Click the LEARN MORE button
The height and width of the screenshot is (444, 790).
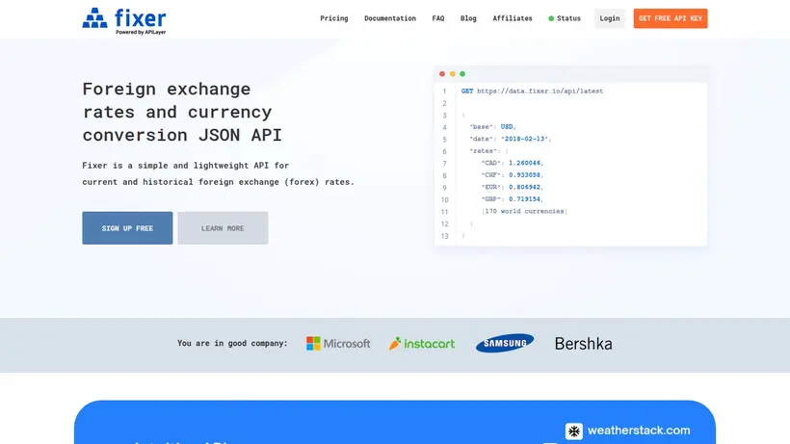223,228
